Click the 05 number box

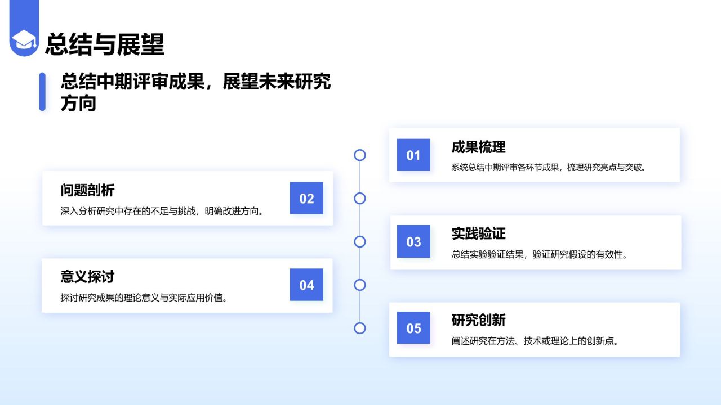coord(413,328)
